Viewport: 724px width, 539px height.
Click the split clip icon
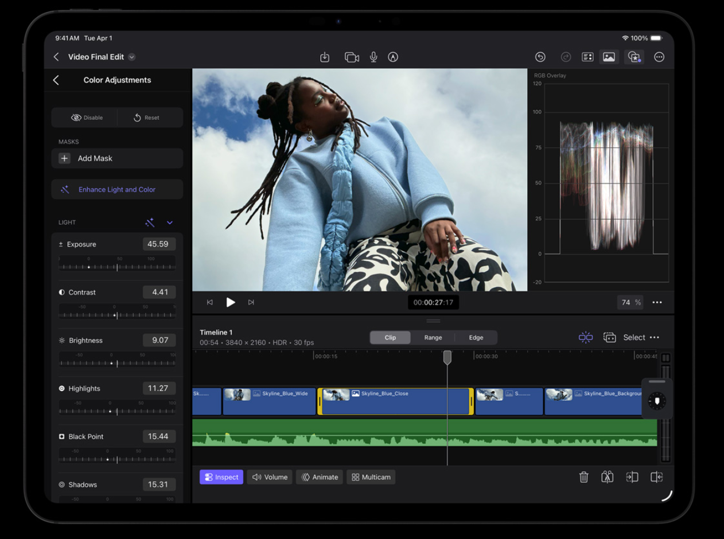pyautogui.click(x=607, y=477)
